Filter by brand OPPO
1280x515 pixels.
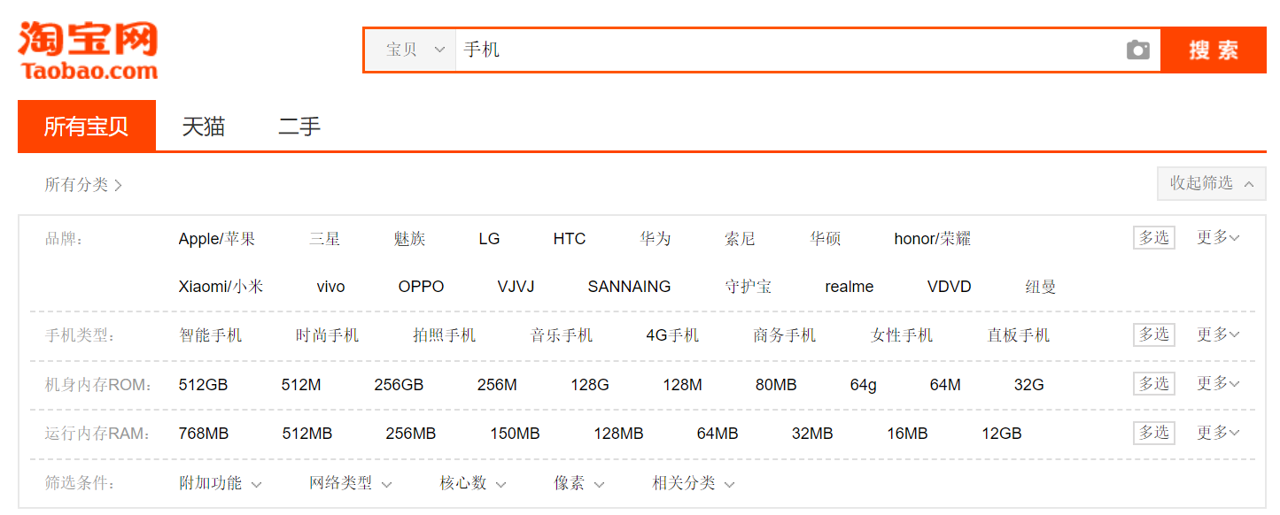point(421,287)
